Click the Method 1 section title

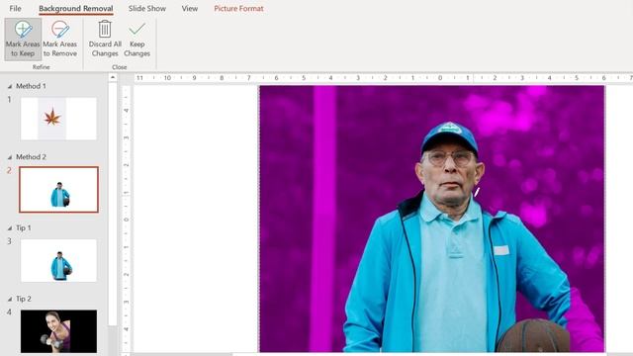point(31,86)
